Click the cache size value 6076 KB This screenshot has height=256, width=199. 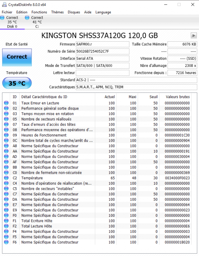tap(182, 44)
